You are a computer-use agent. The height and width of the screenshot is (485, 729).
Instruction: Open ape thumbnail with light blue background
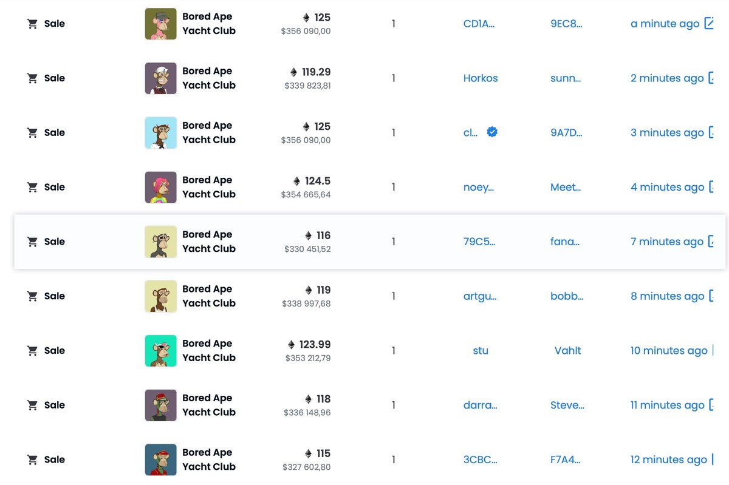point(161,133)
